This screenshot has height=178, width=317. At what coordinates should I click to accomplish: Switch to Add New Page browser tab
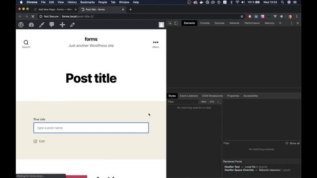[x=55, y=9]
